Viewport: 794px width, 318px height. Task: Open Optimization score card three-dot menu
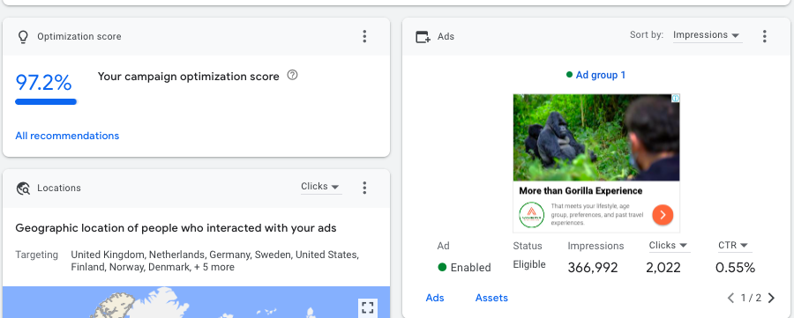point(364,36)
